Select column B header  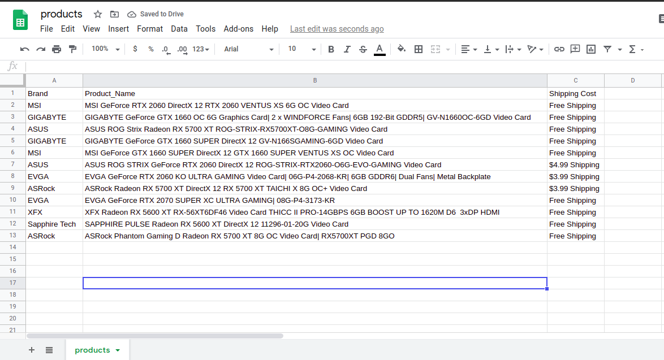[x=315, y=80]
